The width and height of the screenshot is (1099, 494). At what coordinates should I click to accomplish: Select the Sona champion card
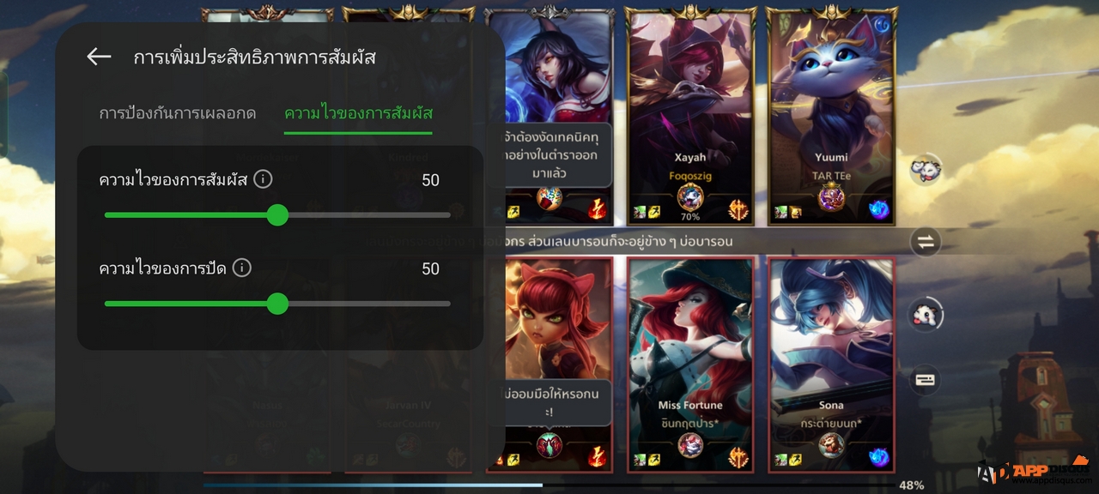pyautogui.click(x=831, y=364)
